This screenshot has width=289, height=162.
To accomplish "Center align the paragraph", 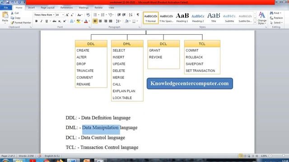I will [100, 21].
